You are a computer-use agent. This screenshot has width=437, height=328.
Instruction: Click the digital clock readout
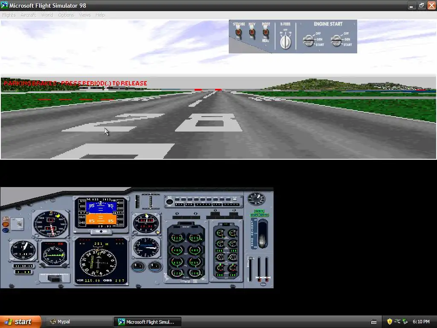(24, 266)
